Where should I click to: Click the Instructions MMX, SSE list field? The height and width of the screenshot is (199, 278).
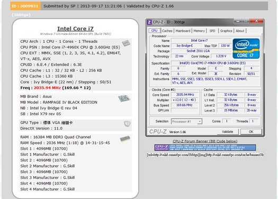[x=215, y=81]
